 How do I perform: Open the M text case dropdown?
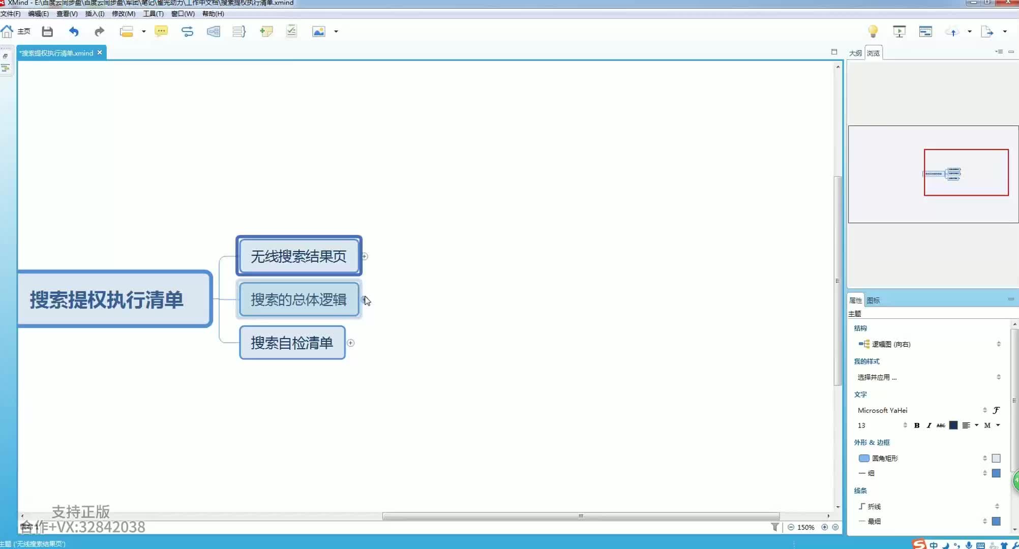point(998,425)
